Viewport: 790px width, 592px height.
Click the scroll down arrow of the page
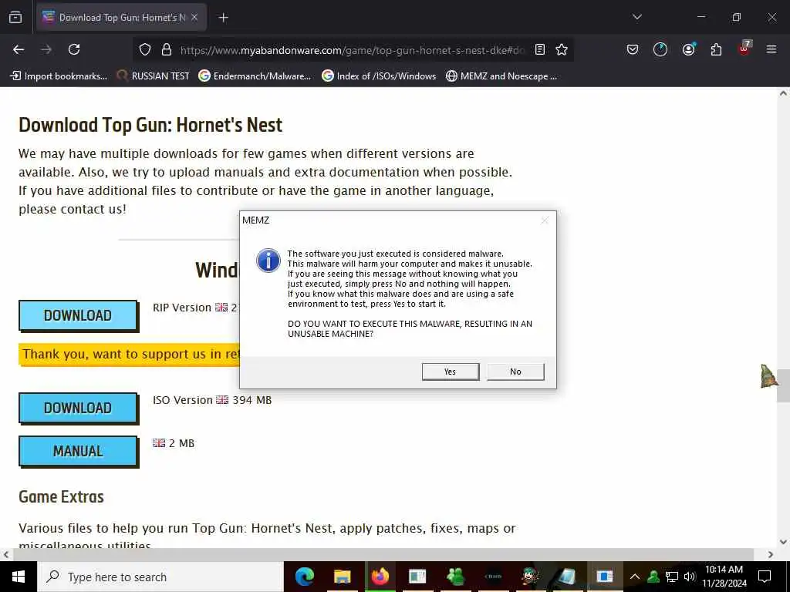tap(783, 542)
